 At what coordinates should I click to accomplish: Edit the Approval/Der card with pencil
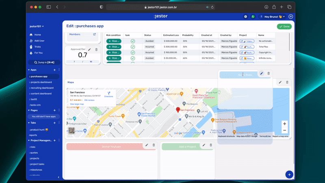point(89,50)
